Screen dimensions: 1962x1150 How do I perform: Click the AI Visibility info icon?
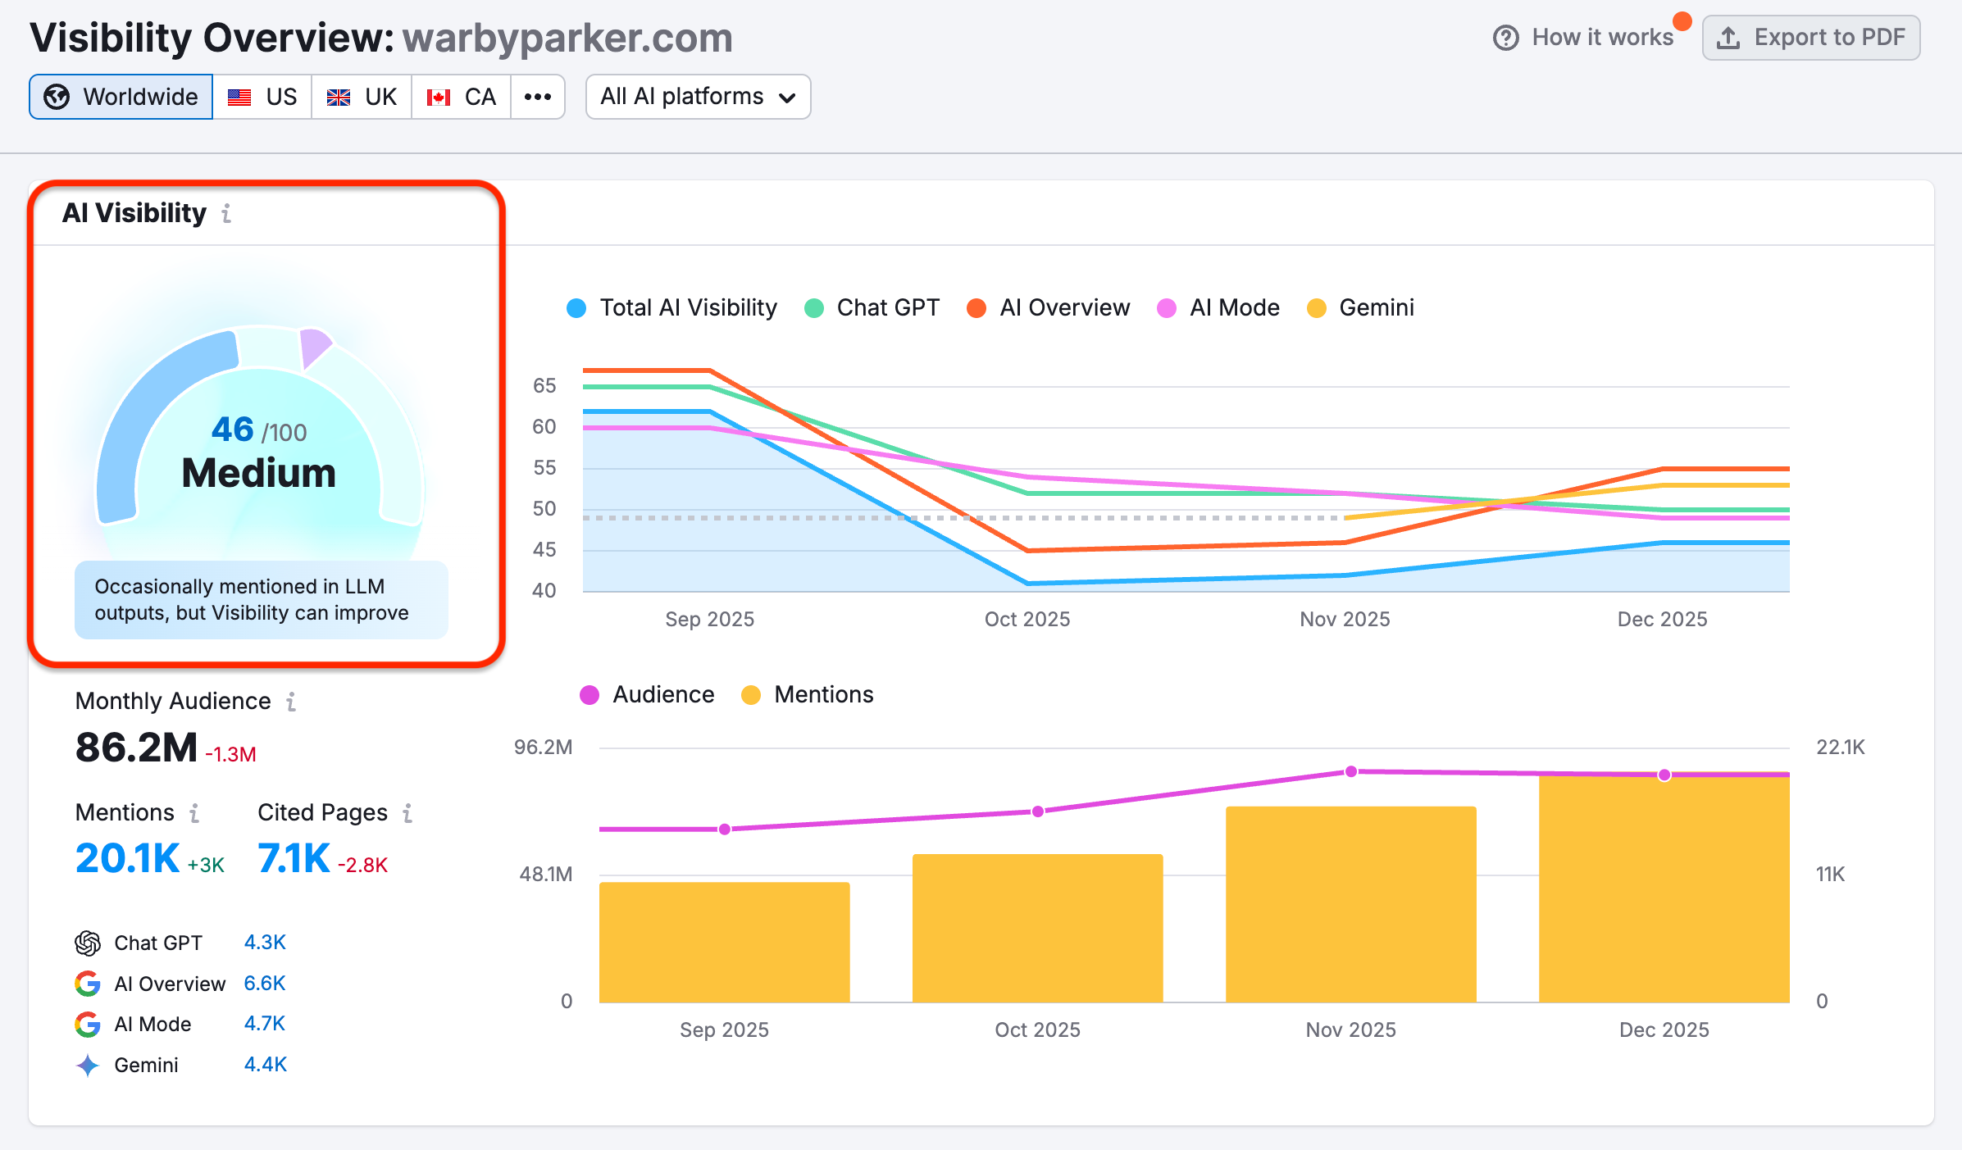pos(226,214)
